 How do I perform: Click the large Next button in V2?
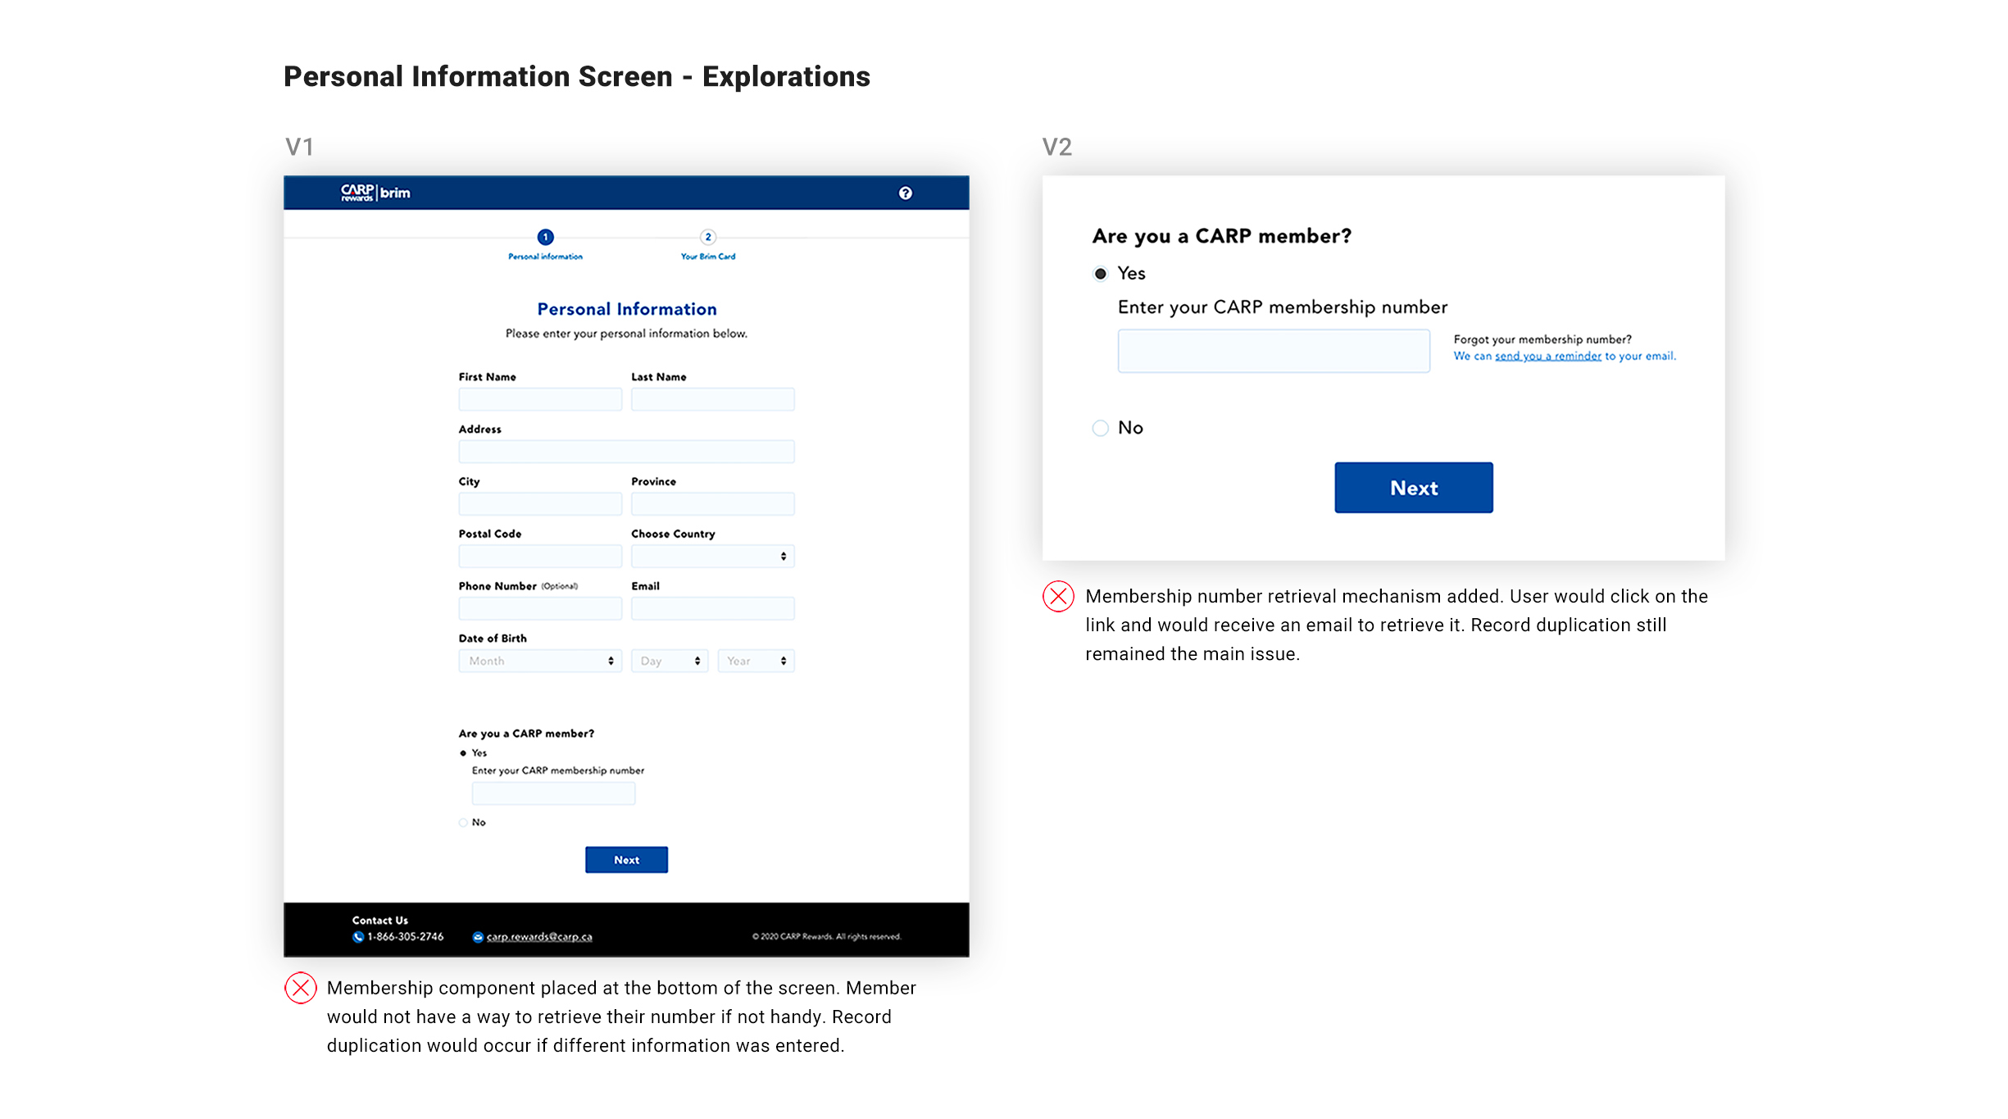point(1413,488)
